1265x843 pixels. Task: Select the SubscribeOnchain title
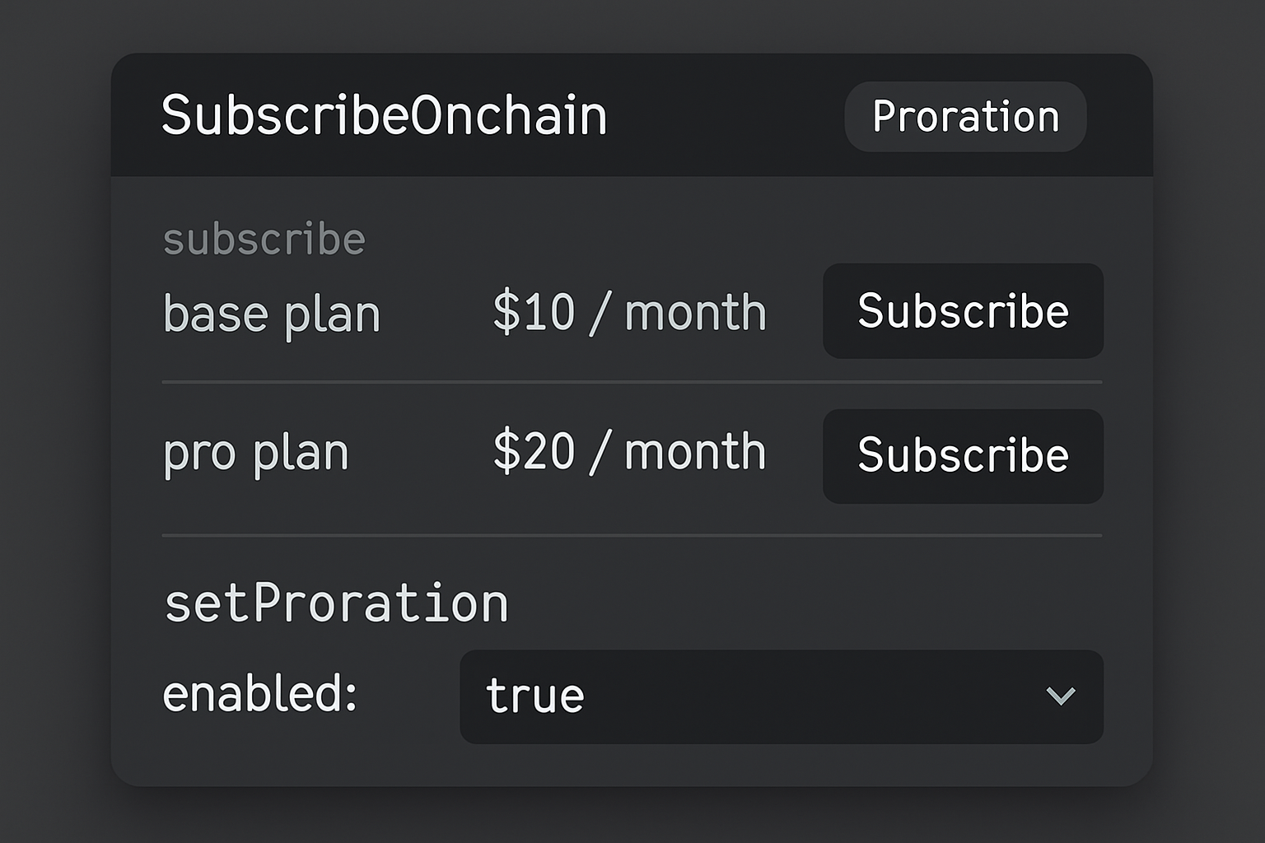point(384,115)
